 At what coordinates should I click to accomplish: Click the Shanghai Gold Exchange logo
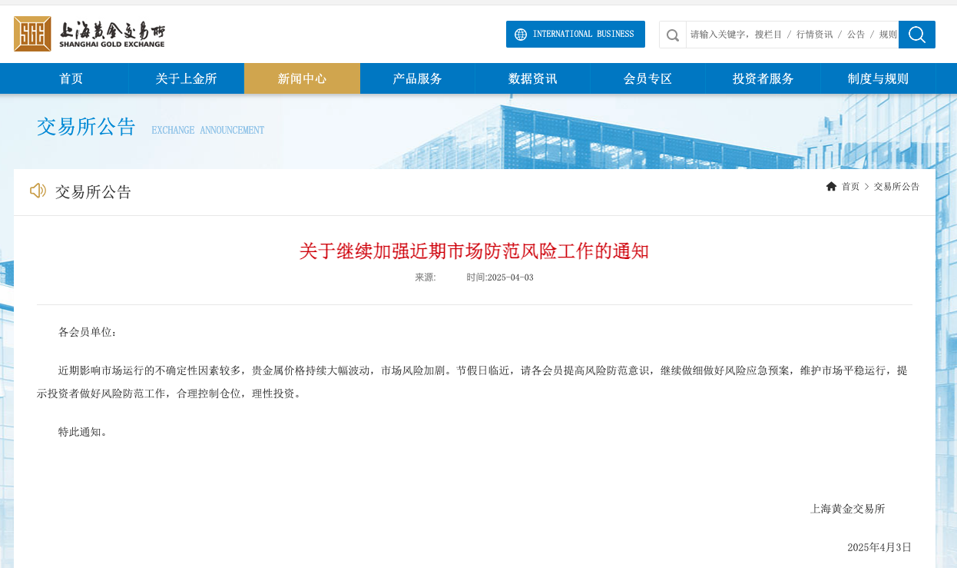pos(89,34)
